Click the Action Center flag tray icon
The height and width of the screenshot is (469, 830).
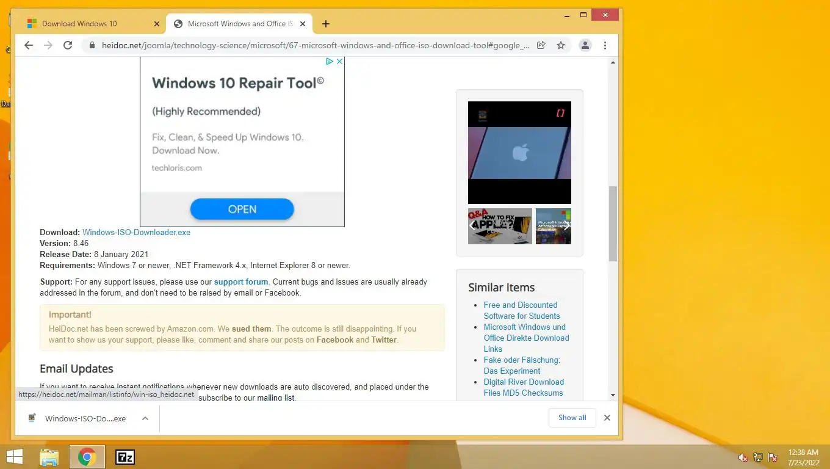(773, 457)
